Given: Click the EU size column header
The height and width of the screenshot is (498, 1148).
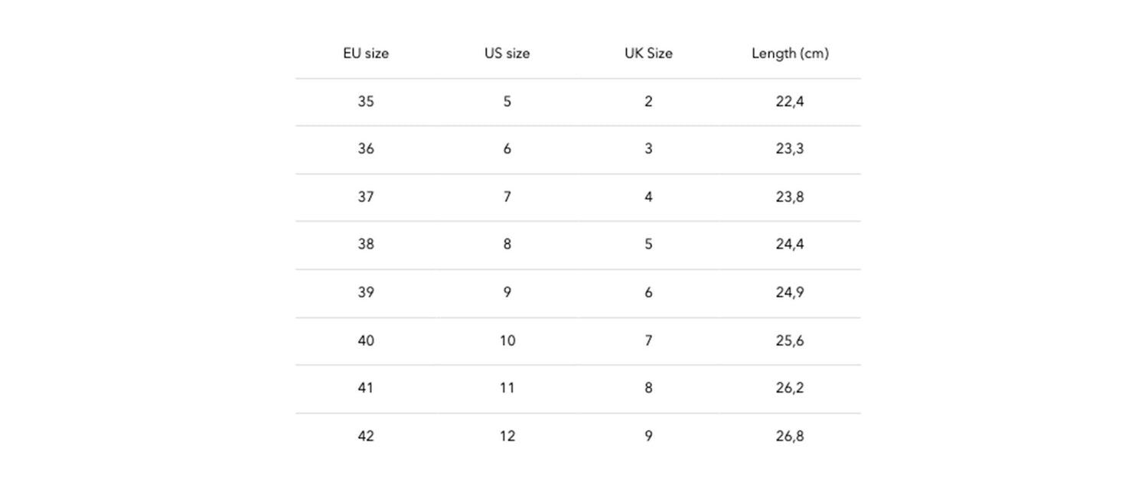Looking at the screenshot, I should (366, 54).
